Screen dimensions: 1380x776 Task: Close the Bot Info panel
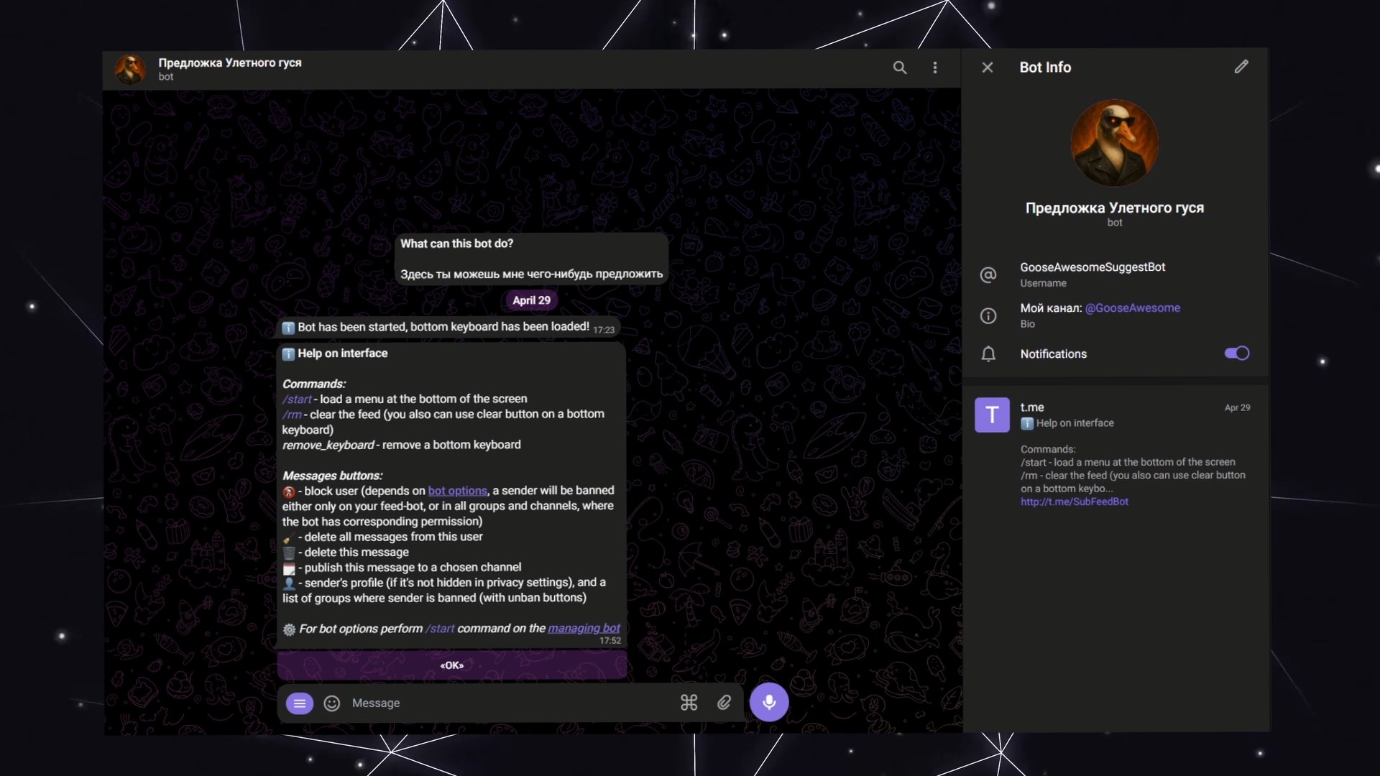[x=988, y=68]
